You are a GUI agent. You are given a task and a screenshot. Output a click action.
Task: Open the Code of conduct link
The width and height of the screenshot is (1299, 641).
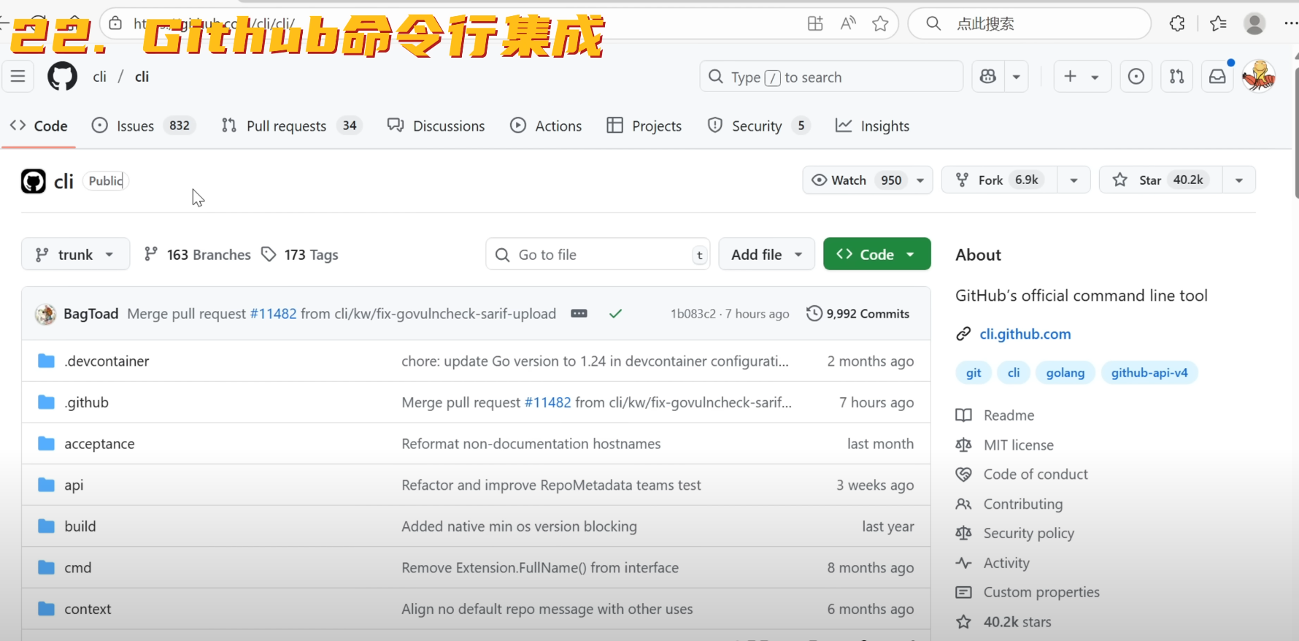1036,475
